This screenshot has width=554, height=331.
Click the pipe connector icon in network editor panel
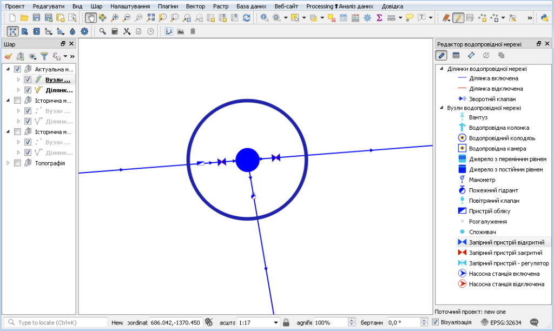coord(471,56)
